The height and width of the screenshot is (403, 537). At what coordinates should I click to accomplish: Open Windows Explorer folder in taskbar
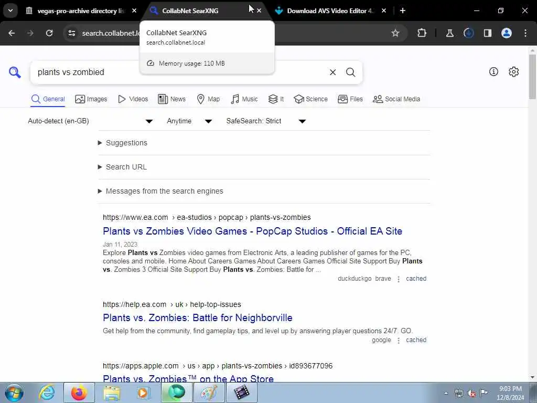[x=112, y=393]
